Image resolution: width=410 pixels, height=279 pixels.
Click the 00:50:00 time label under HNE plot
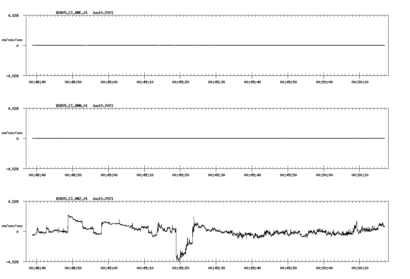point(324,82)
